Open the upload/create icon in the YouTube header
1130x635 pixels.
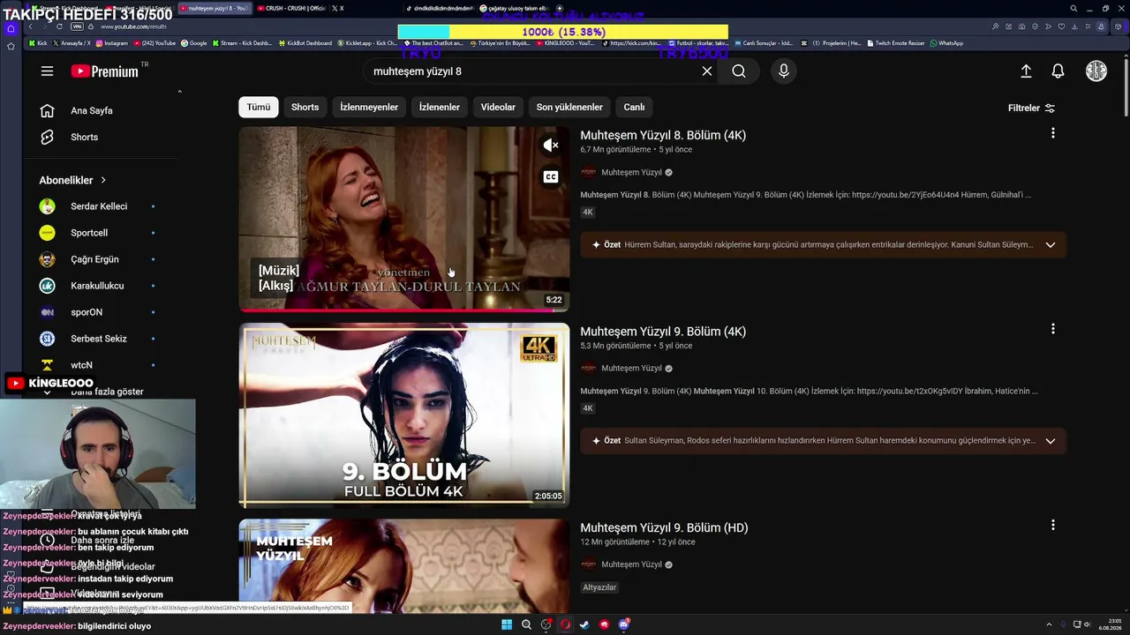pyautogui.click(x=1026, y=71)
